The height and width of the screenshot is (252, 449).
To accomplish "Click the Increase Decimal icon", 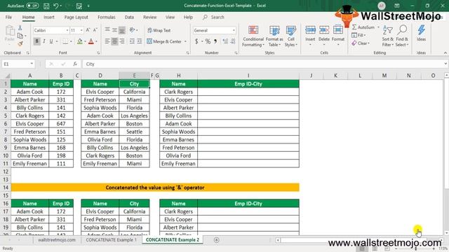I will (225, 42).
